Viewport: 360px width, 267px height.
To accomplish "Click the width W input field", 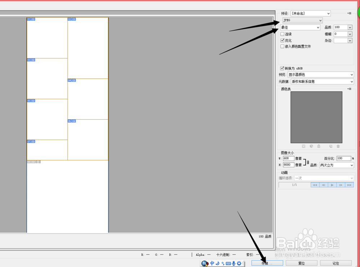I will click(x=289, y=158).
